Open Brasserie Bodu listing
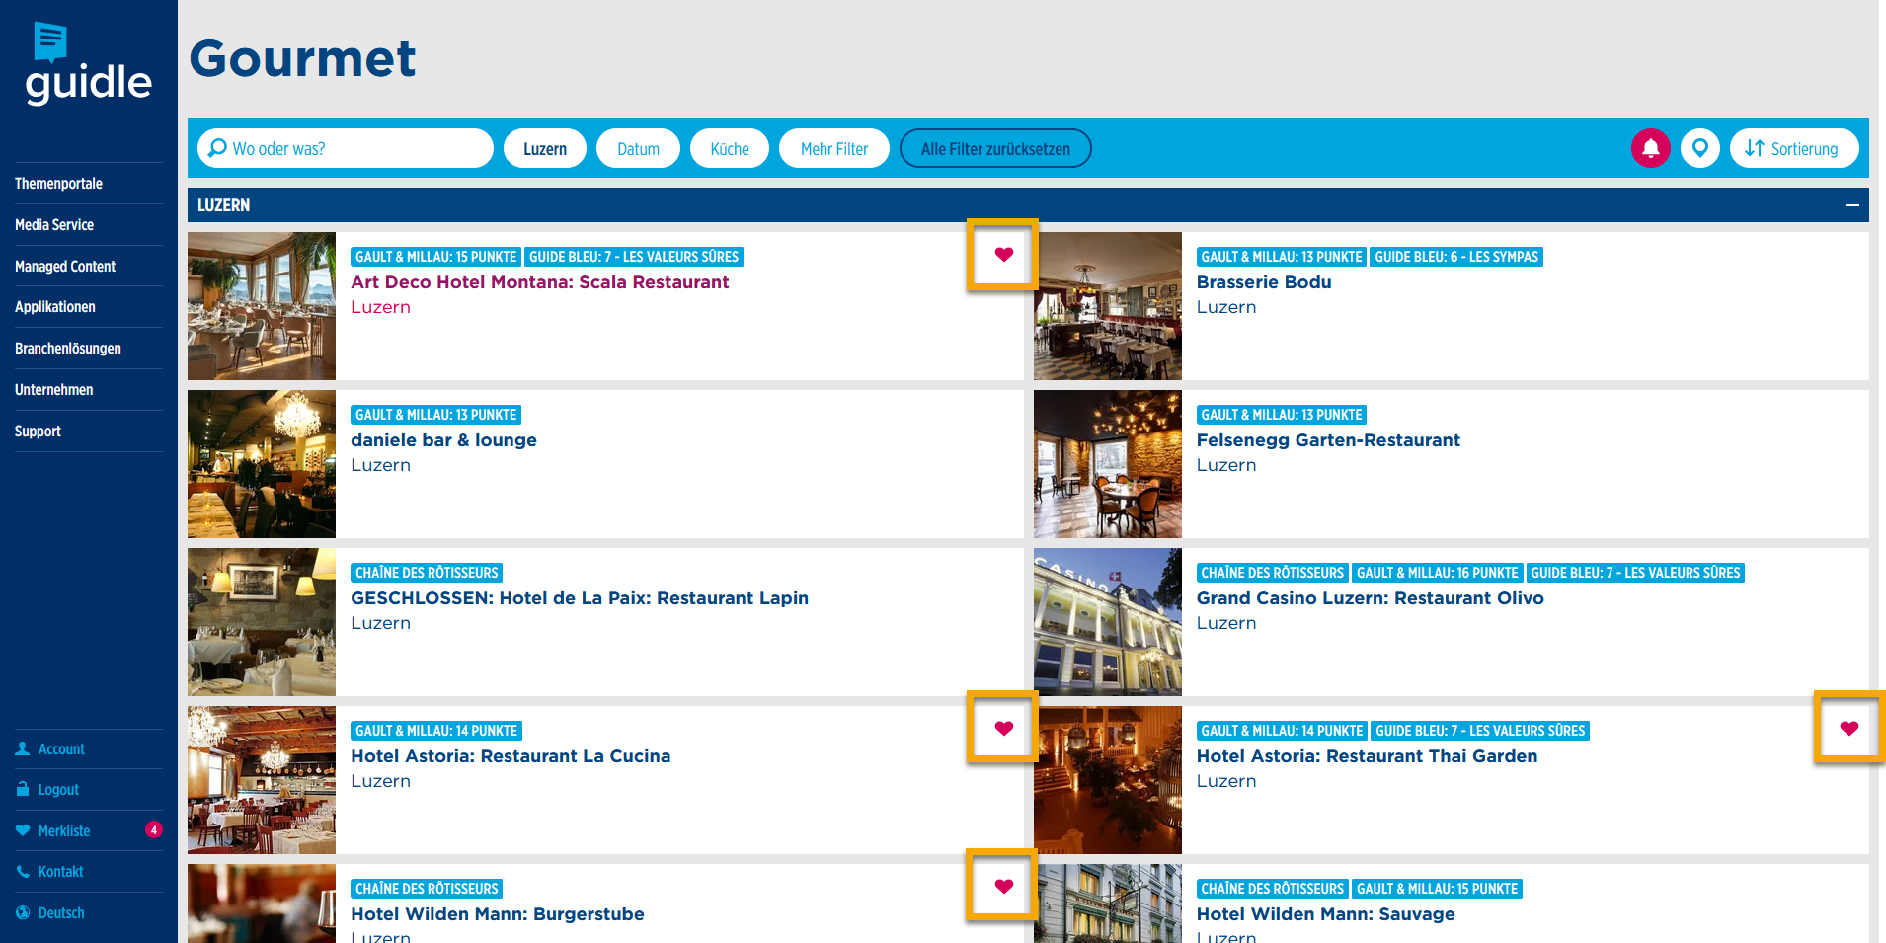This screenshot has width=1886, height=943. 1264,282
